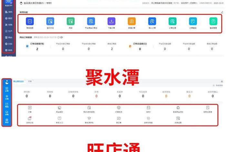
Task: Click 网店ERP logo at sidebar top
Action: 9,3
